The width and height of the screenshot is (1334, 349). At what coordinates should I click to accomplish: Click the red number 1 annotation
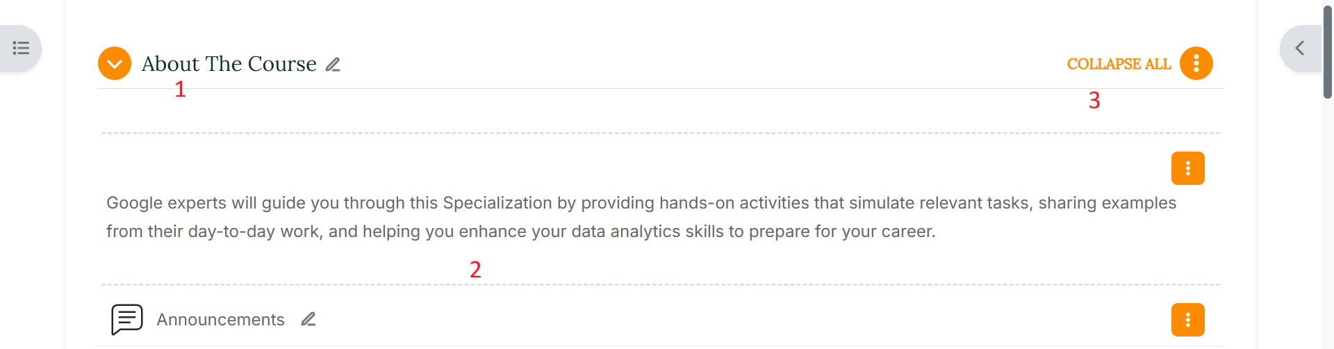coord(180,90)
